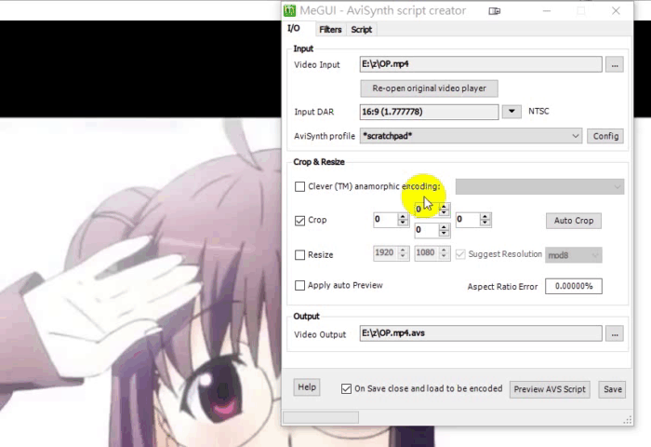Screen dimensions: 651x447
Task: Save the AviSynth script
Action: 612,389
